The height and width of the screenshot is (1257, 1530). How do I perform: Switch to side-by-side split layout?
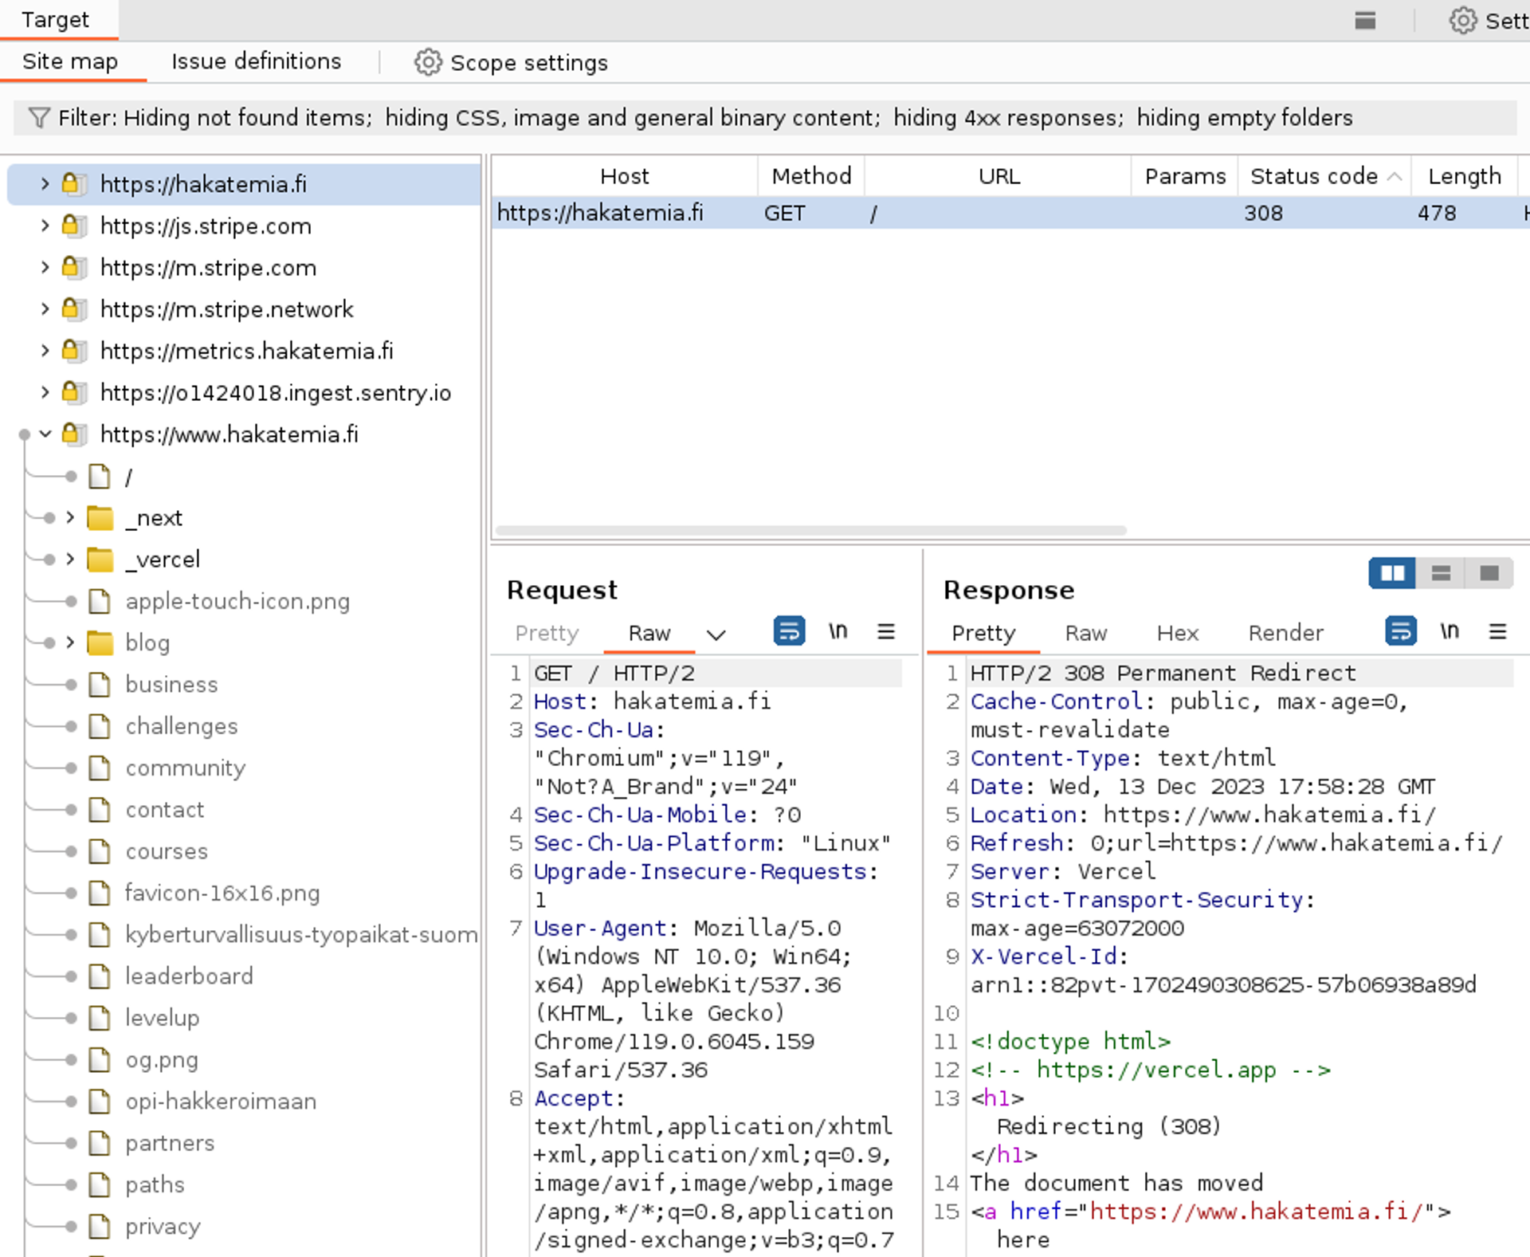[1392, 573]
